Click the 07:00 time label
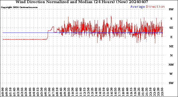 tap(49, 92)
